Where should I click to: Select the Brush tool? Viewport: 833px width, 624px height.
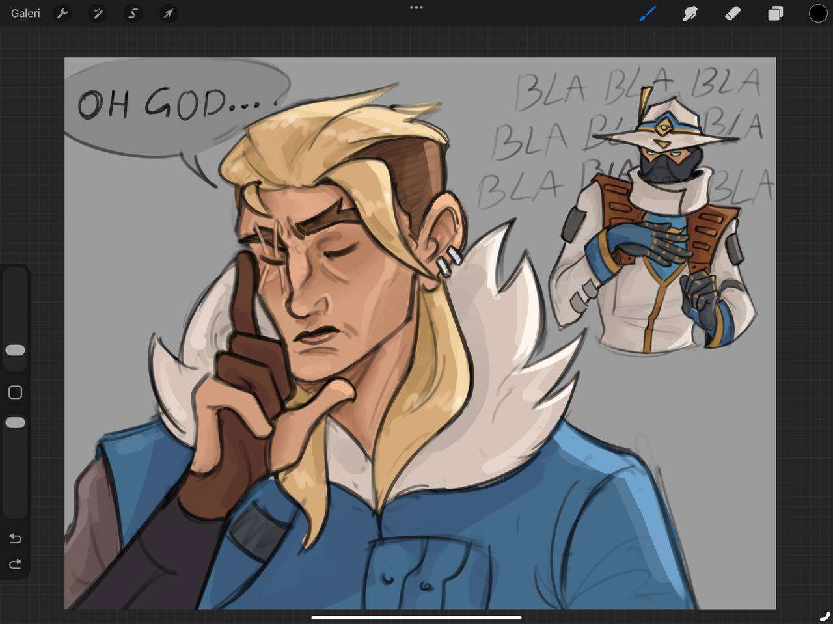(x=647, y=13)
